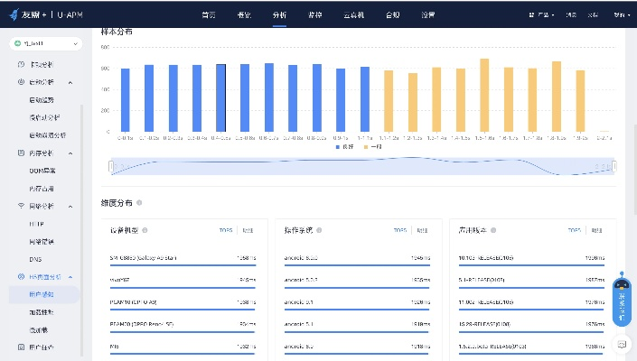637x361 pixels.
Task: Toggle the blue 良好 legend series
Action: [x=343, y=146]
